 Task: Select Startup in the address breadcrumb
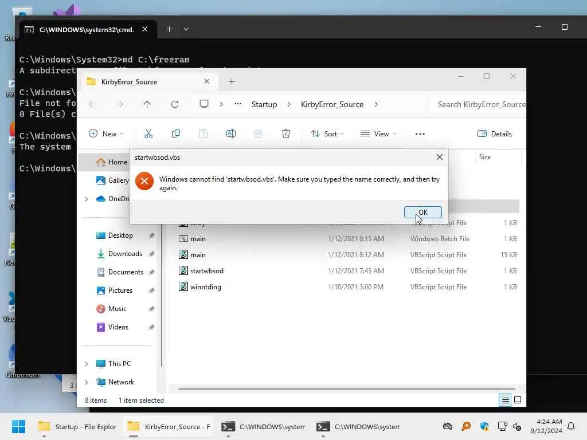pyautogui.click(x=264, y=104)
